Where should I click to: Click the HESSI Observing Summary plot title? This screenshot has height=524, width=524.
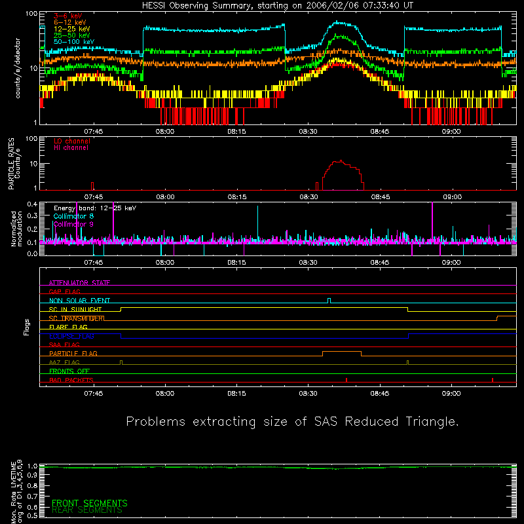pos(278,6)
